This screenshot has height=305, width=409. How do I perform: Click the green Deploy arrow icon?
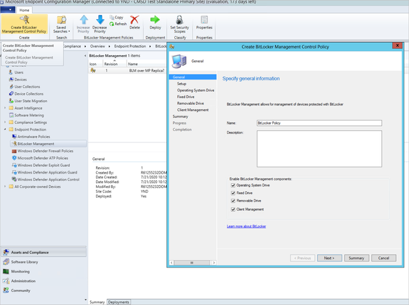point(155,20)
